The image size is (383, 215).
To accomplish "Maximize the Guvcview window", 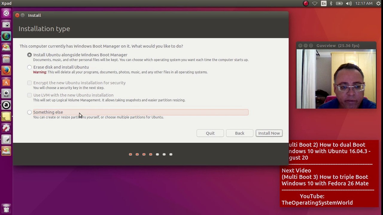I will [x=311, y=46].
